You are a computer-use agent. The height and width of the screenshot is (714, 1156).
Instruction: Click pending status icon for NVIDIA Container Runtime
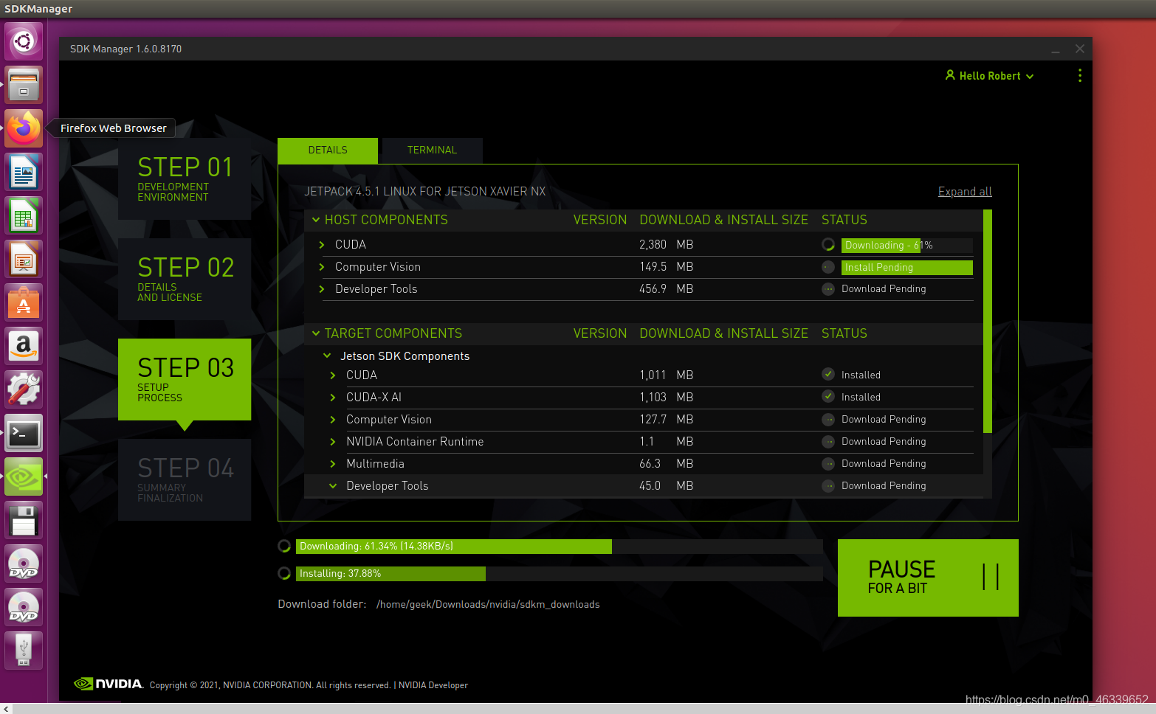point(828,441)
